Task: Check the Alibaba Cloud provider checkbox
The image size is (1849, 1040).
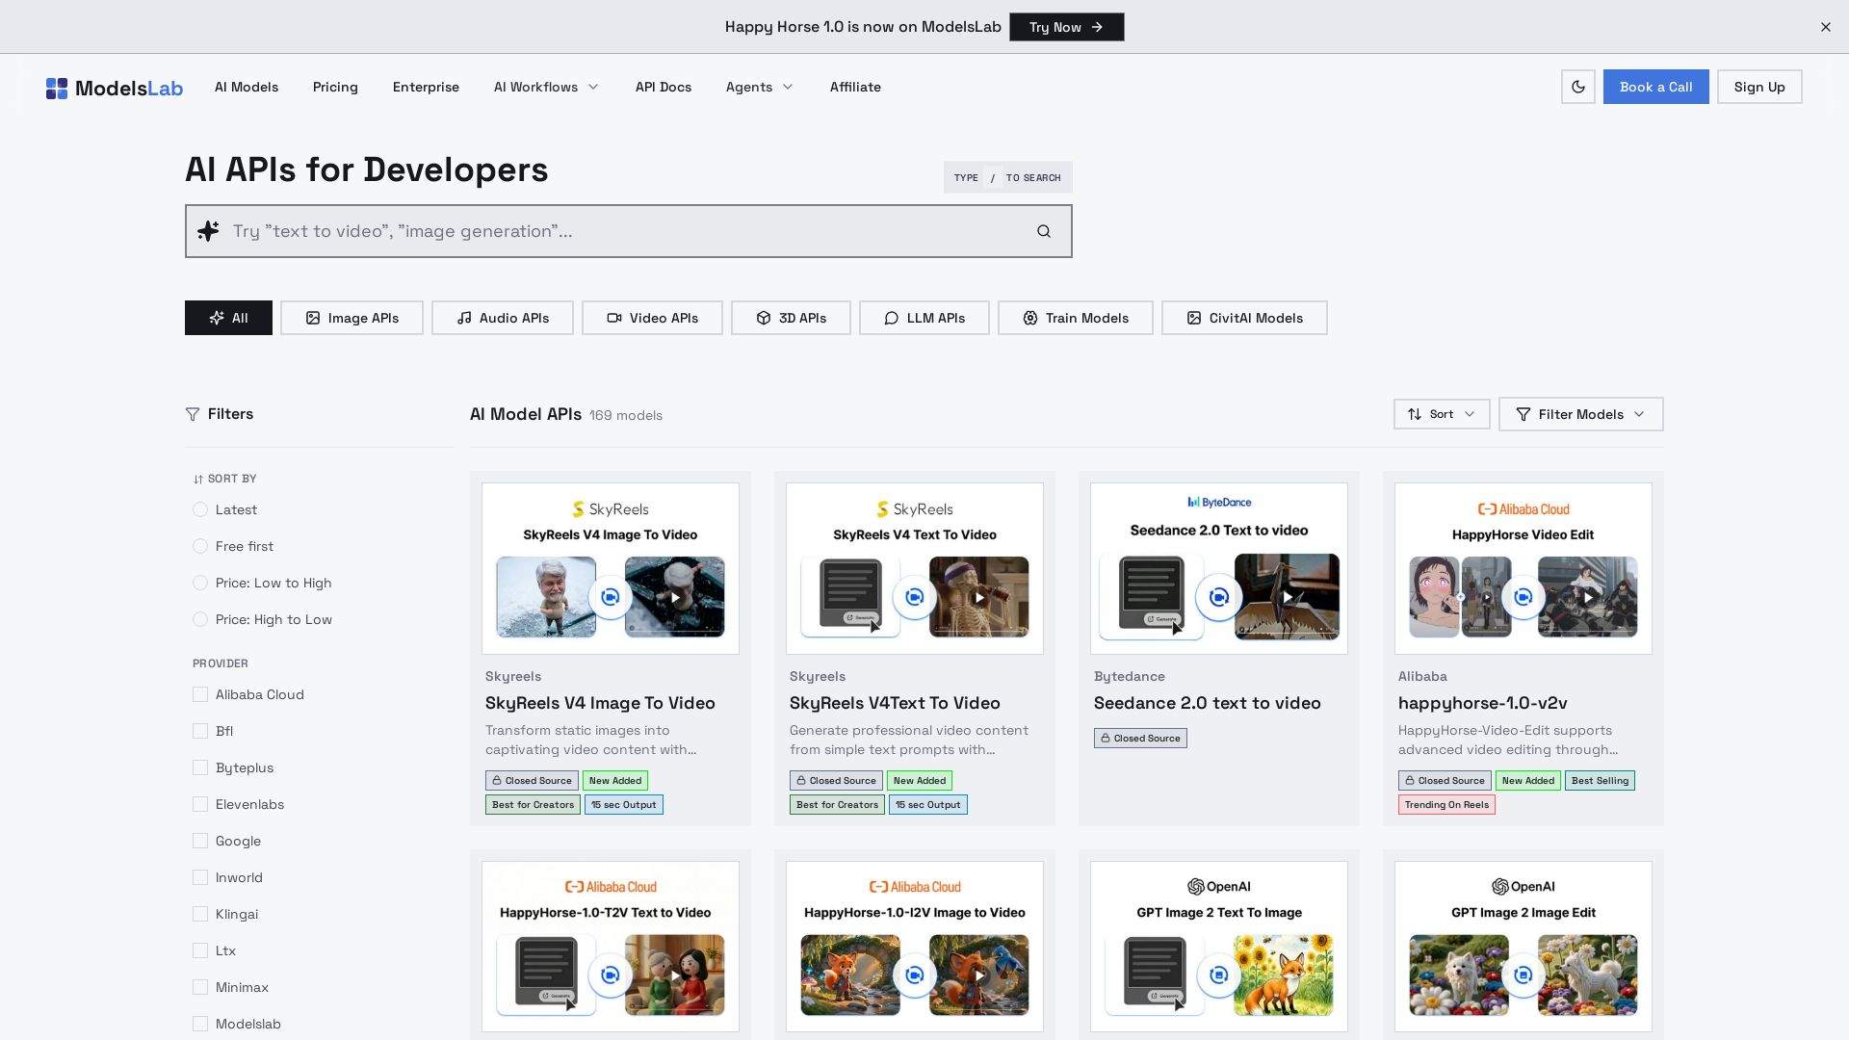Action: (x=200, y=694)
